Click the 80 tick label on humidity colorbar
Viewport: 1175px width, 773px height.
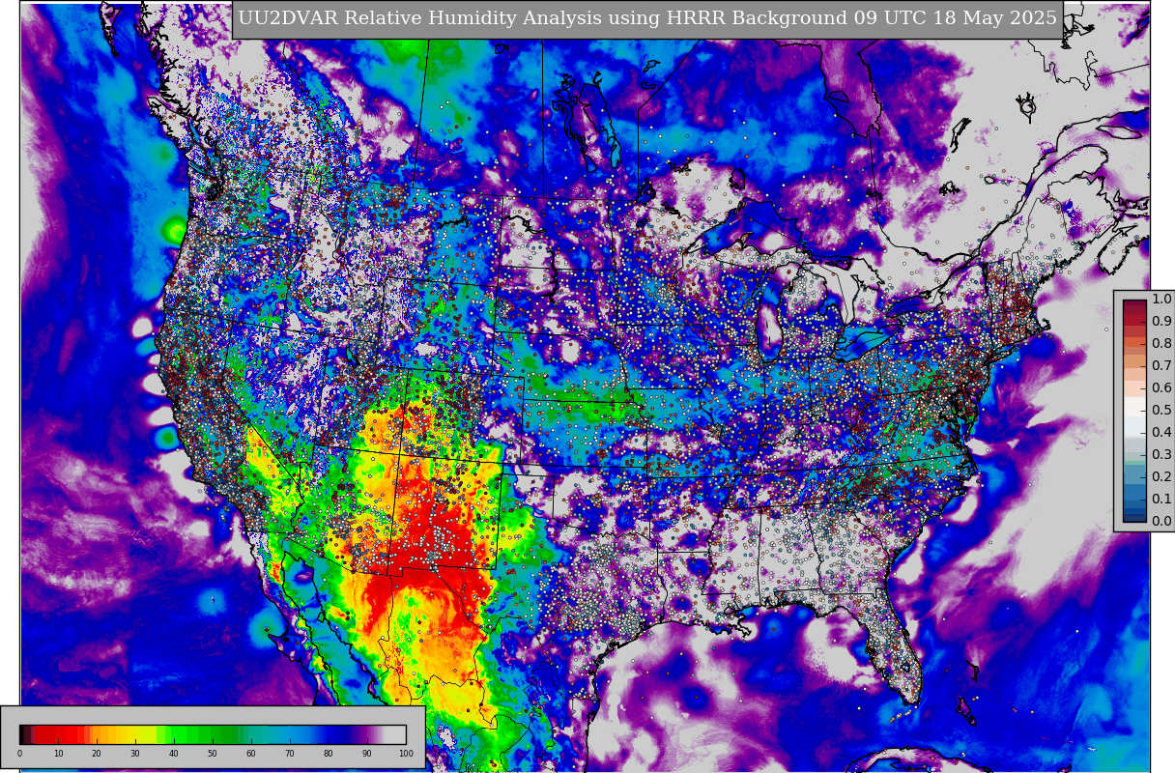329,754
